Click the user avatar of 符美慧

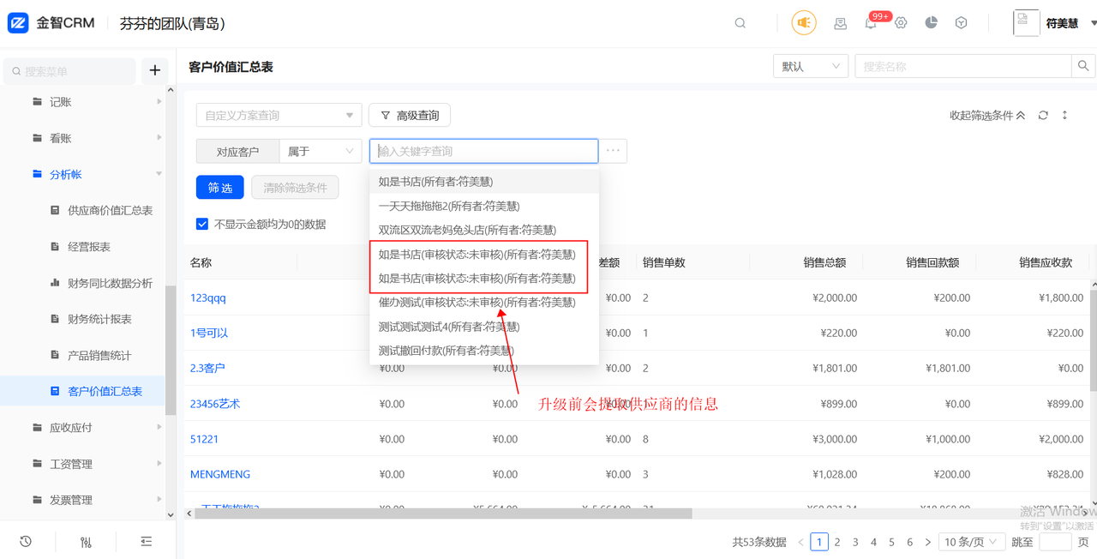coord(1026,23)
